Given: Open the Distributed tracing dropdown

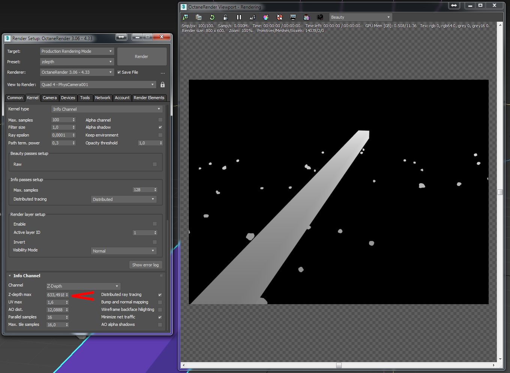Looking at the screenshot, I should tap(124, 199).
